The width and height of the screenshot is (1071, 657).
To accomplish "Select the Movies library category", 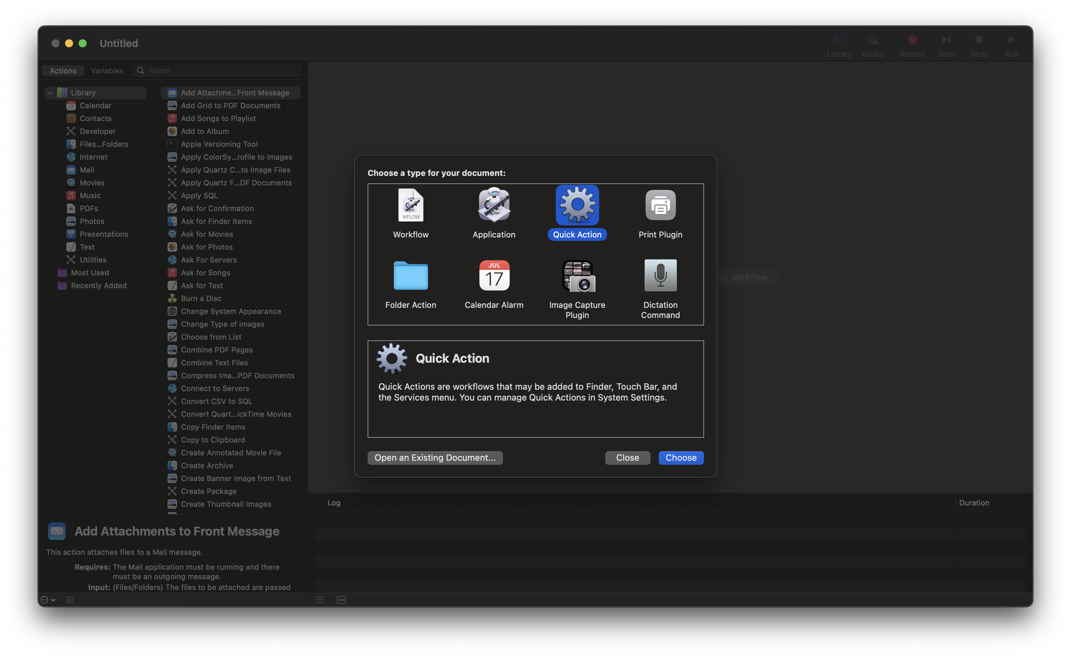I will (x=92, y=182).
